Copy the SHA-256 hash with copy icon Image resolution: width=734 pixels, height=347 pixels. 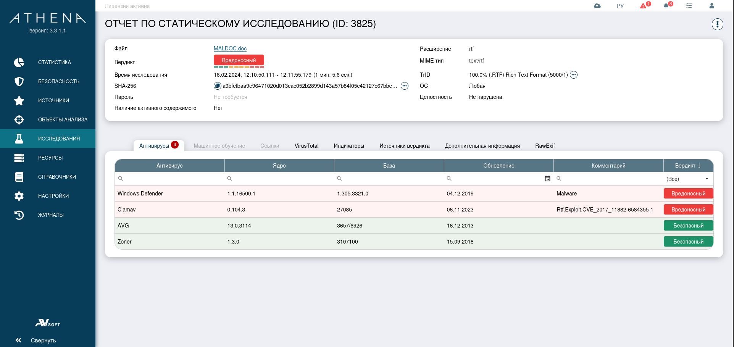point(217,86)
